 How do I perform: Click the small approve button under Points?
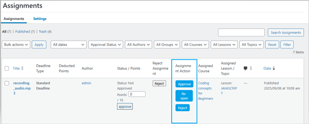[125, 107]
